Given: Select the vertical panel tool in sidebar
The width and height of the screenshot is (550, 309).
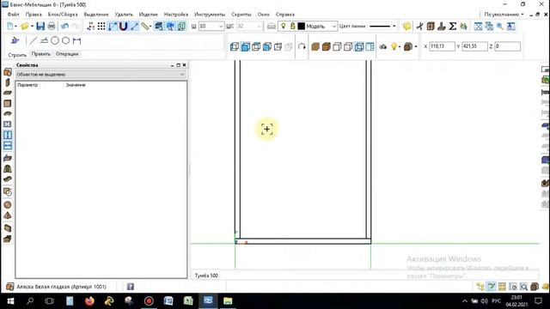Looking at the screenshot, I should pos(8,135).
